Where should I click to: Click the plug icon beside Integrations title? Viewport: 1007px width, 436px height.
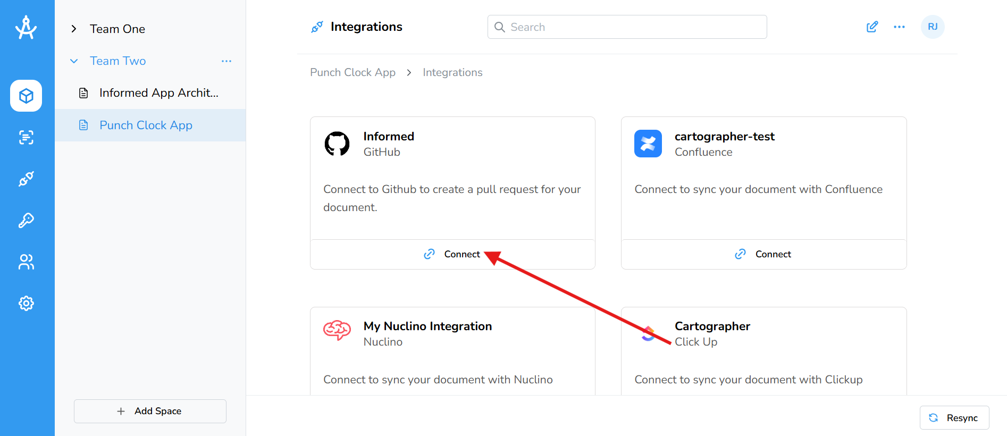click(x=317, y=27)
